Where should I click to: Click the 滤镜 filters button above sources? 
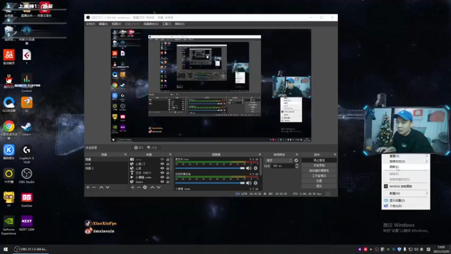pos(152,148)
